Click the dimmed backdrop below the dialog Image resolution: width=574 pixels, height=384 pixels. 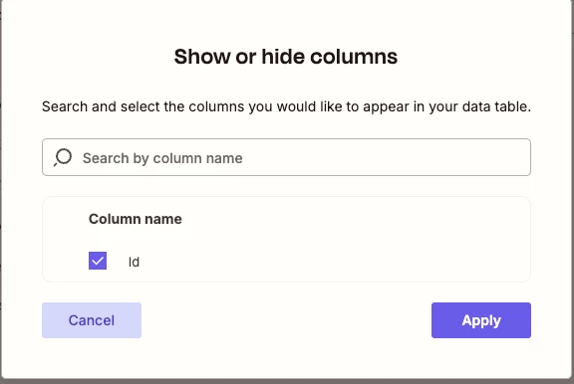coord(286,381)
